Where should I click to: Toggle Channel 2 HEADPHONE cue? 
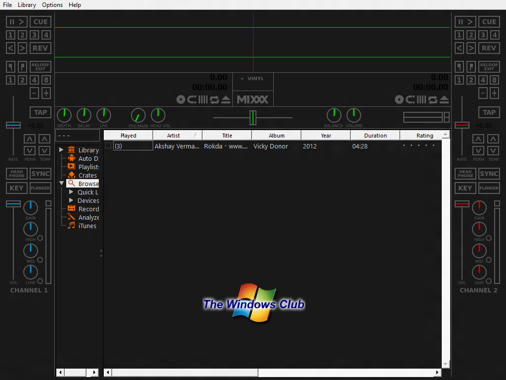pos(465,174)
